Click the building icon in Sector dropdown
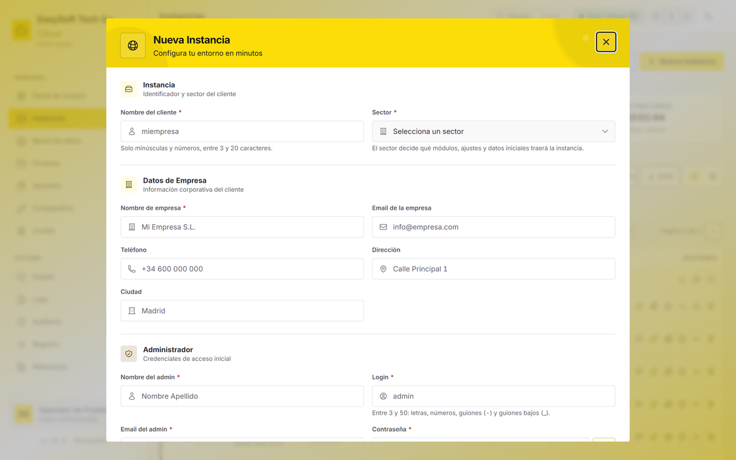This screenshot has height=460, width=736. tap(383, 131)
